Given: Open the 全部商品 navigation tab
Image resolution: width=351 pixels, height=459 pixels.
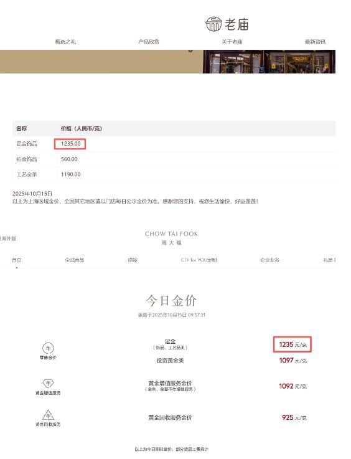Looking at the screenshot, I should (75, 260).
